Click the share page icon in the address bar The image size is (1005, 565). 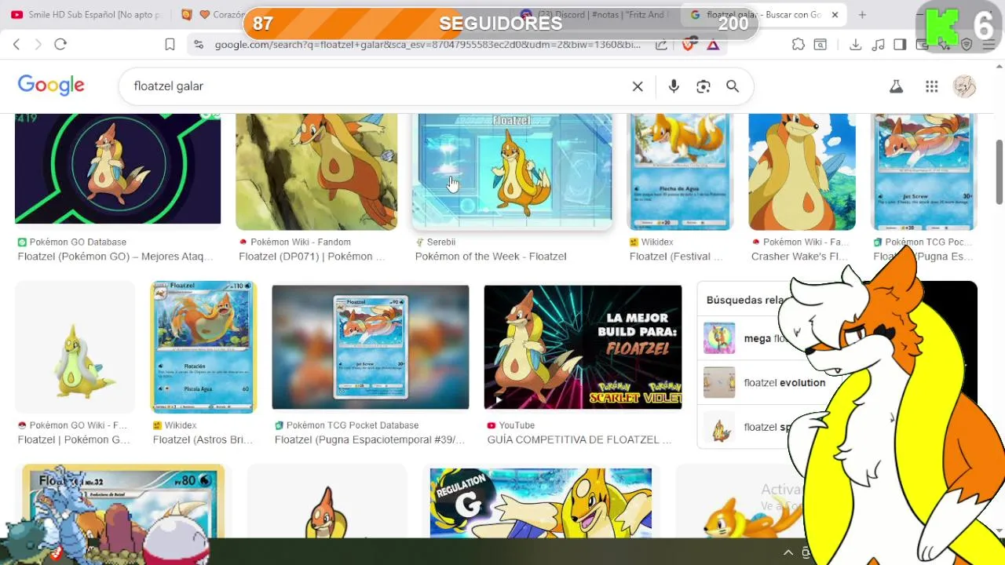point(661,45)
